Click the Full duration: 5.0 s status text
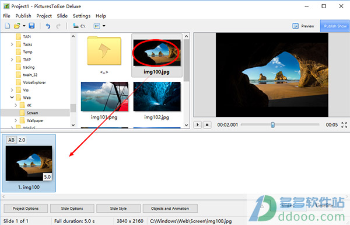Viewport: 350px width, 225px height. (74, 221)
